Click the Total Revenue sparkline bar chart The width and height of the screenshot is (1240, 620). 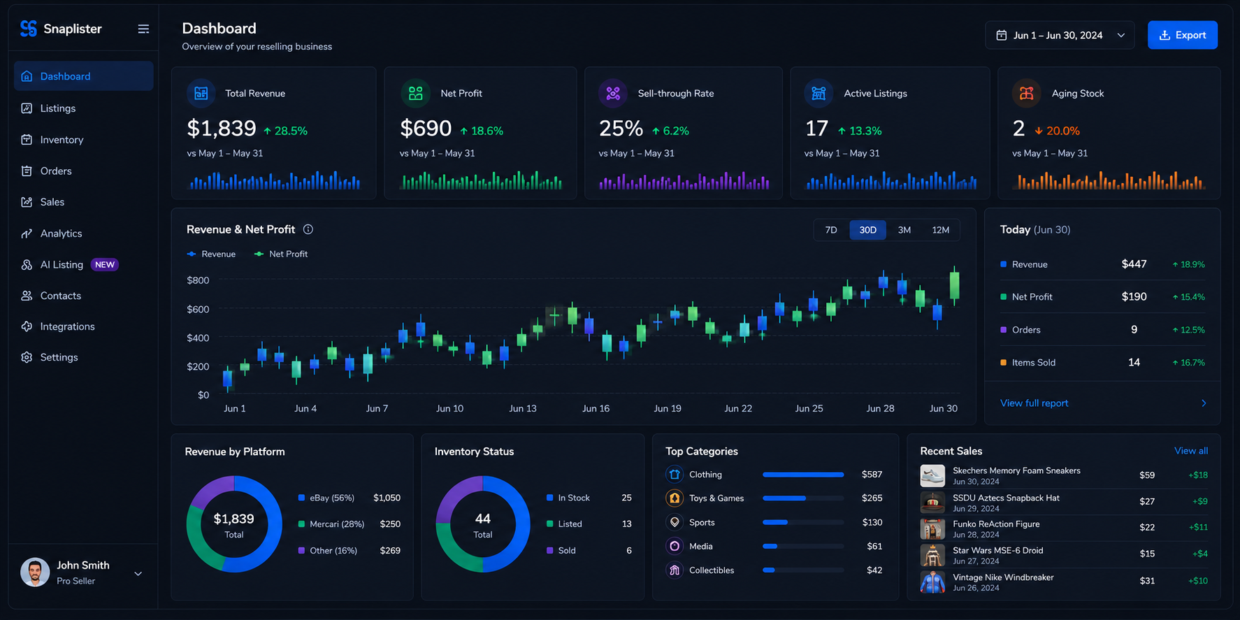275,180
